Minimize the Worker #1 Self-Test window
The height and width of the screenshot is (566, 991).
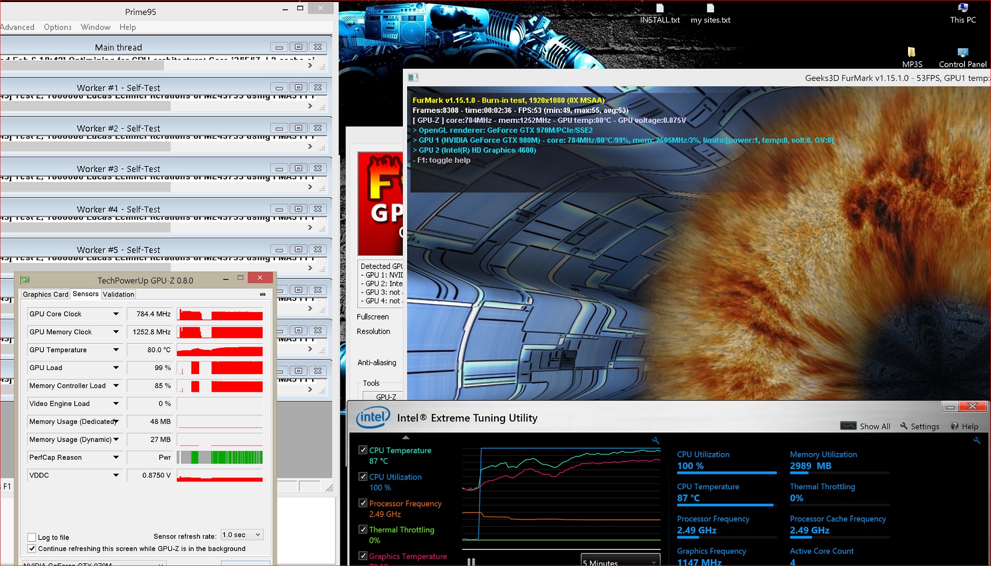pos(279,87)
